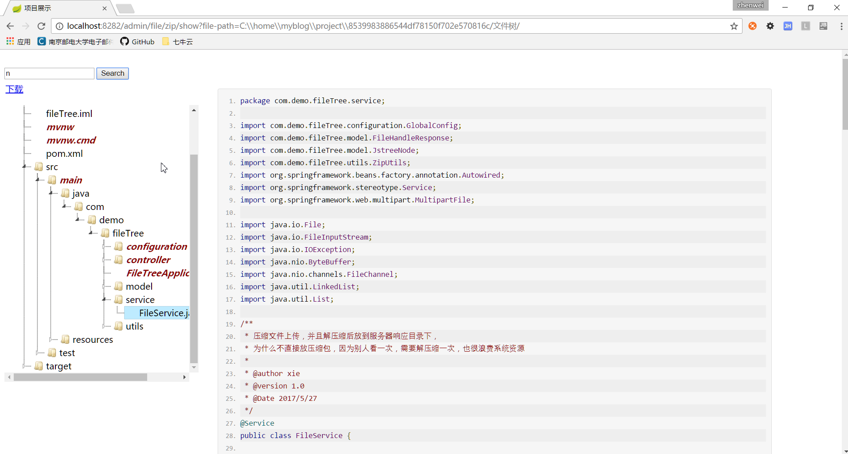Screen dimensions: 848x454
Task: Focus the search text input
Action: (49, 74)
